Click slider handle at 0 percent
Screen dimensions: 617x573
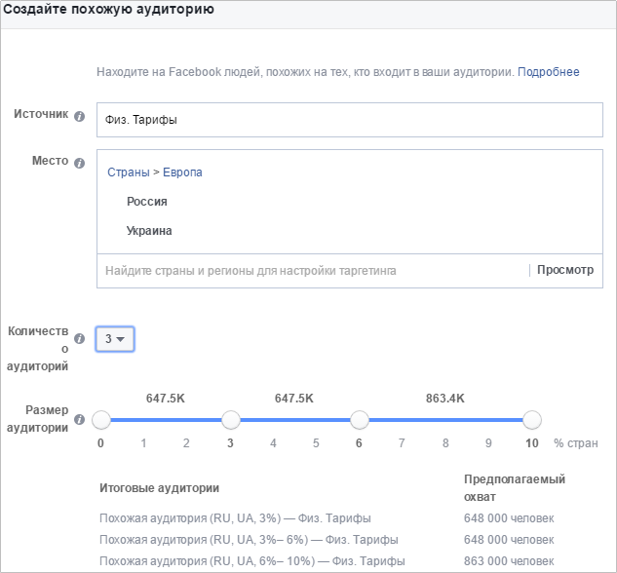pyautogui.click(x=101, y=420)
